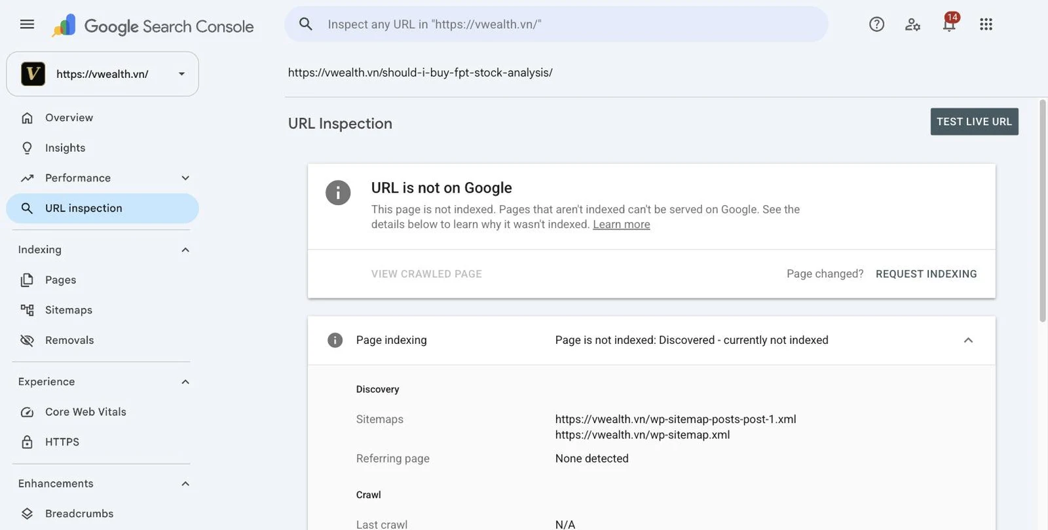Image resolution: width=1048 pixels, height=530 pixels.
Task: Click the Overview home icon
Action: coord(27,118)
